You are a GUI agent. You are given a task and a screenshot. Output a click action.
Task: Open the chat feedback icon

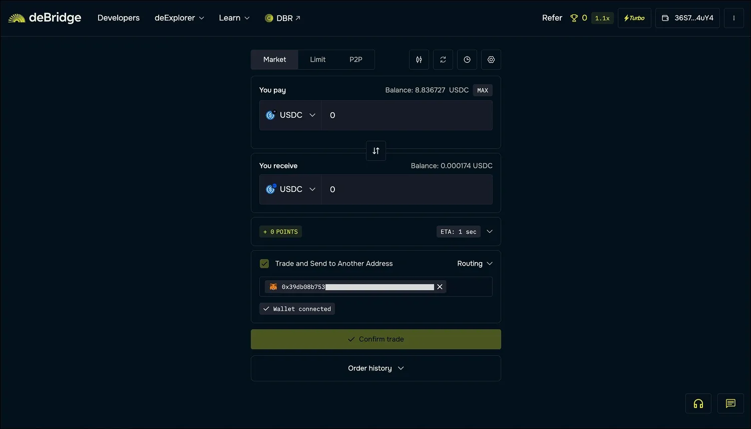click(x=730, y=403)
